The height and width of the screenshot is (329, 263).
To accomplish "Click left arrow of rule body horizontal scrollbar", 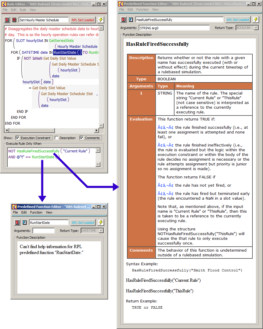I will [x=7, y=130].
